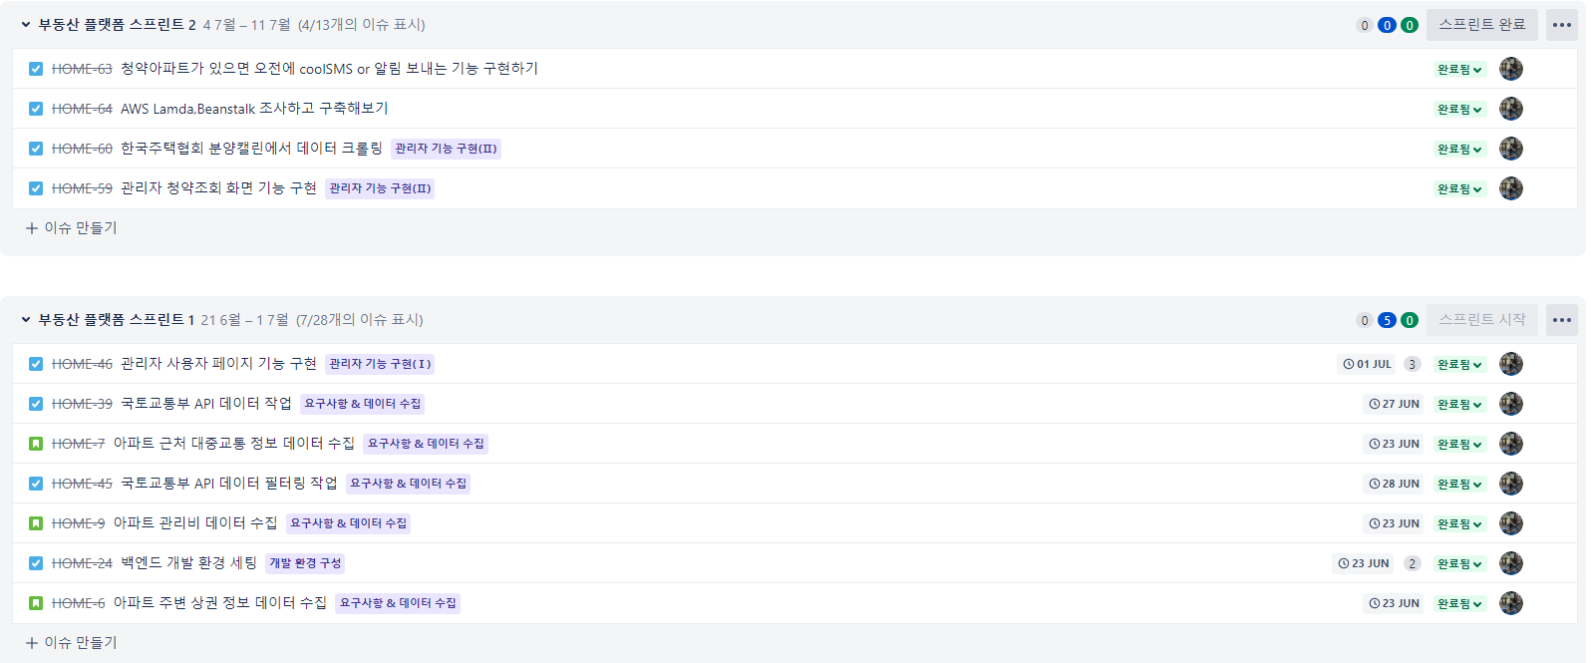Click the story icon for HOME-6
This screenshot has width=1591, height=663.
[36, 603]
